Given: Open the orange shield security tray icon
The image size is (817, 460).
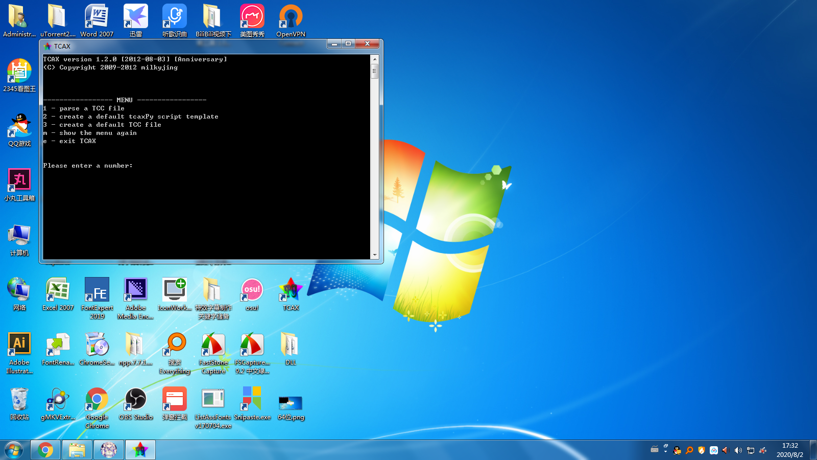Looking at the screenshot, I should tap(702, 450).
